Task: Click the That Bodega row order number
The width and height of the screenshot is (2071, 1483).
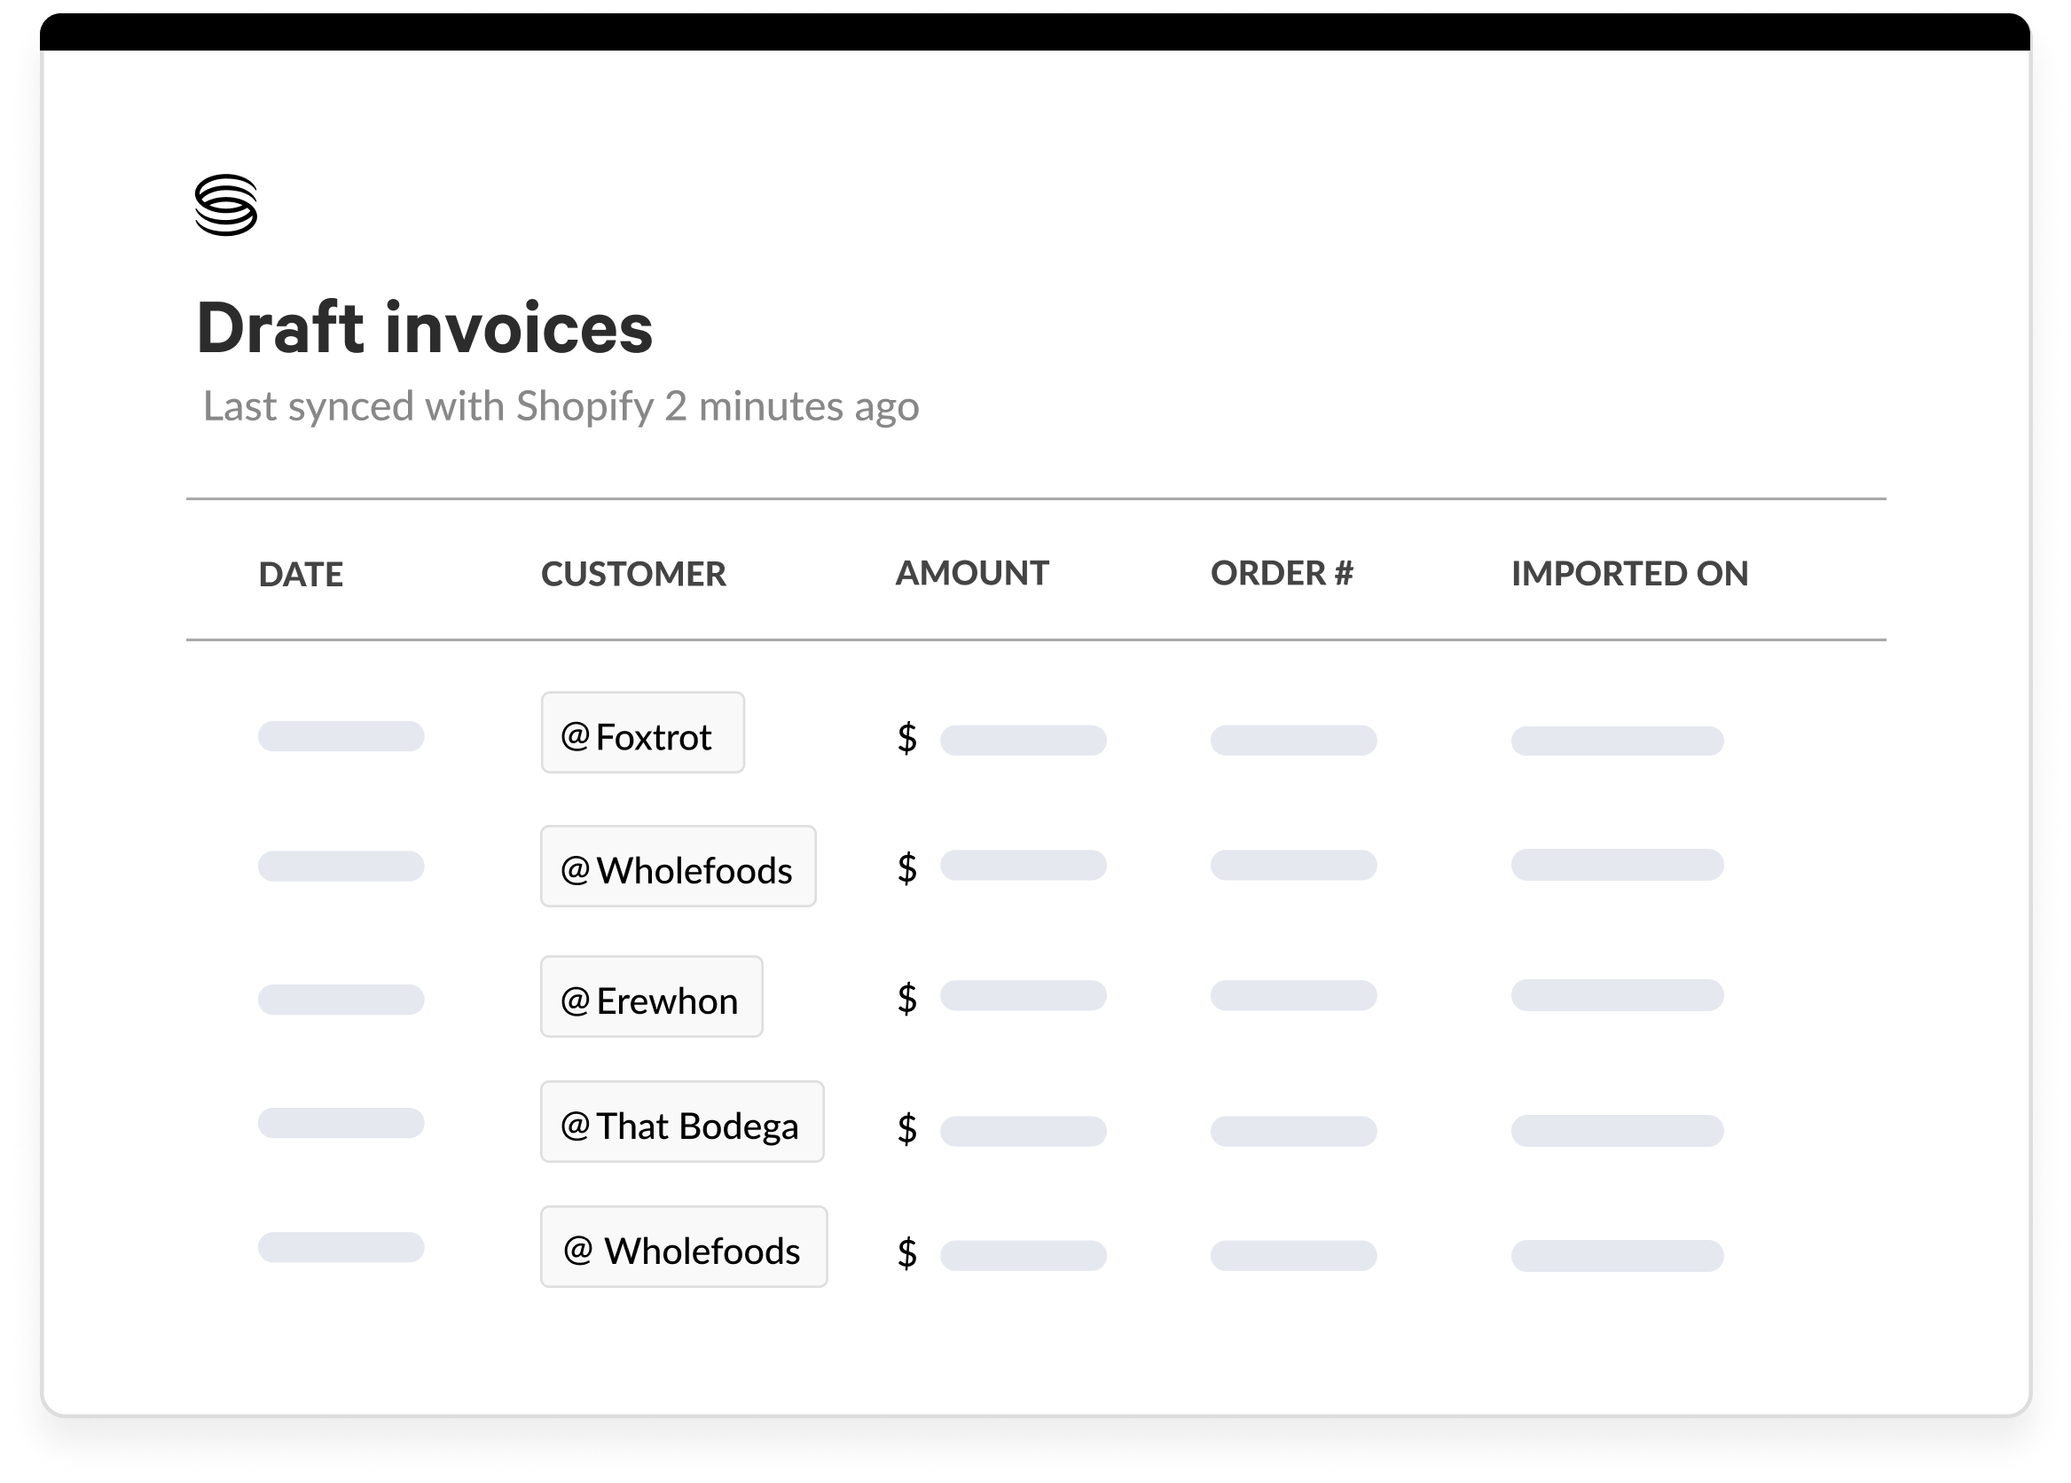Action: click(x=1293, y=1132)
